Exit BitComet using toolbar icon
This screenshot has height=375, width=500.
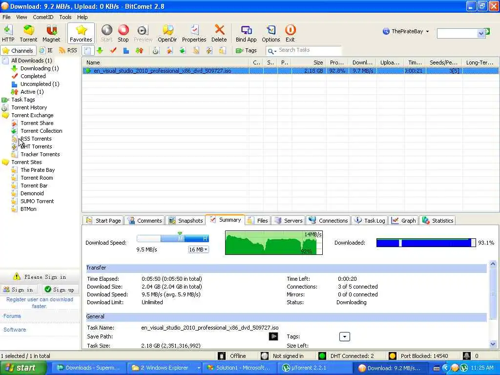[x=290, y=33]
